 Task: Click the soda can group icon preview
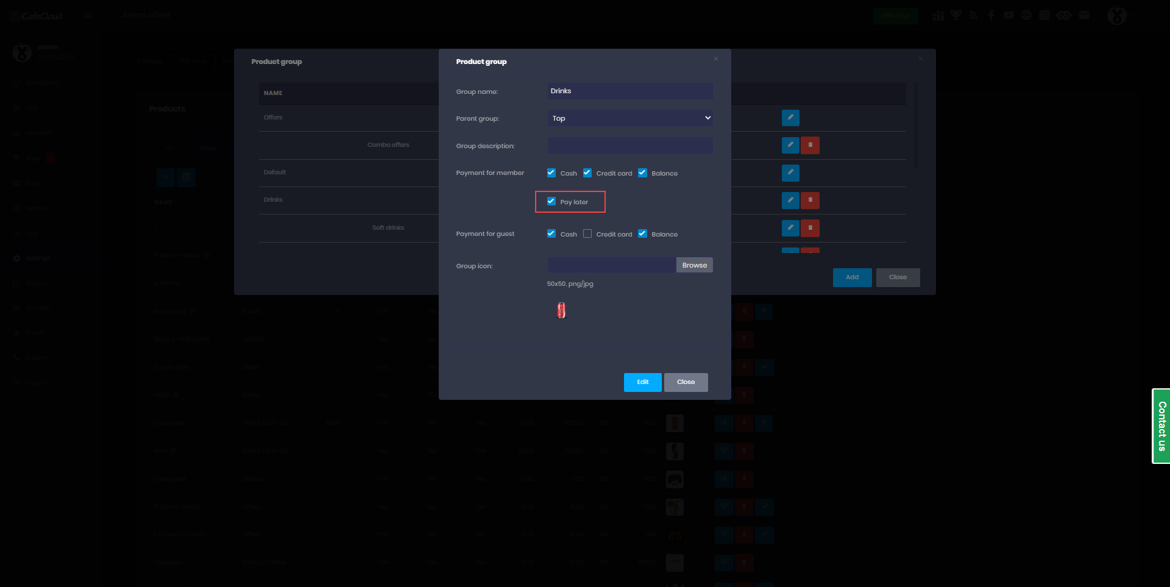coord(561,311)
